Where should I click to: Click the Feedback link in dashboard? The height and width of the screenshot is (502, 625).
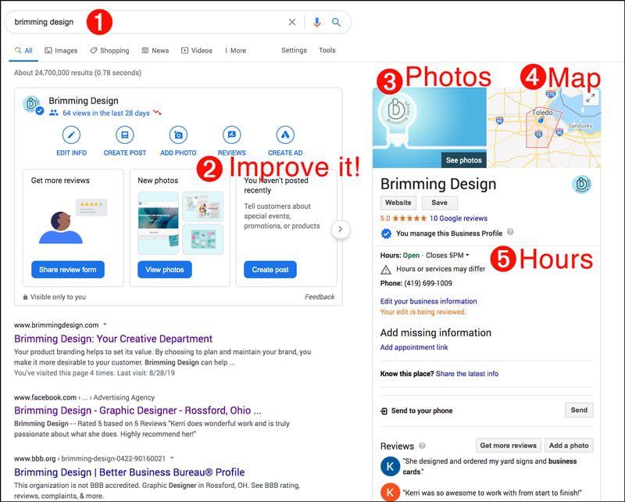click(x=320, y=297)
